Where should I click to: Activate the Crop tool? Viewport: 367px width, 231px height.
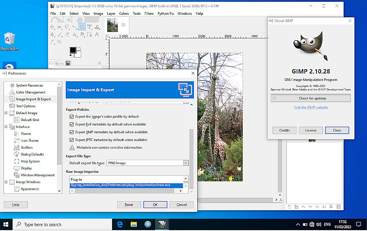(x=82, y=27)
